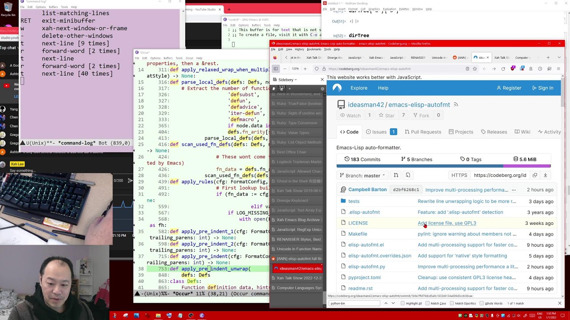Switch to the Pull Requests tab
570x320 pixels.
click(423, 132)
